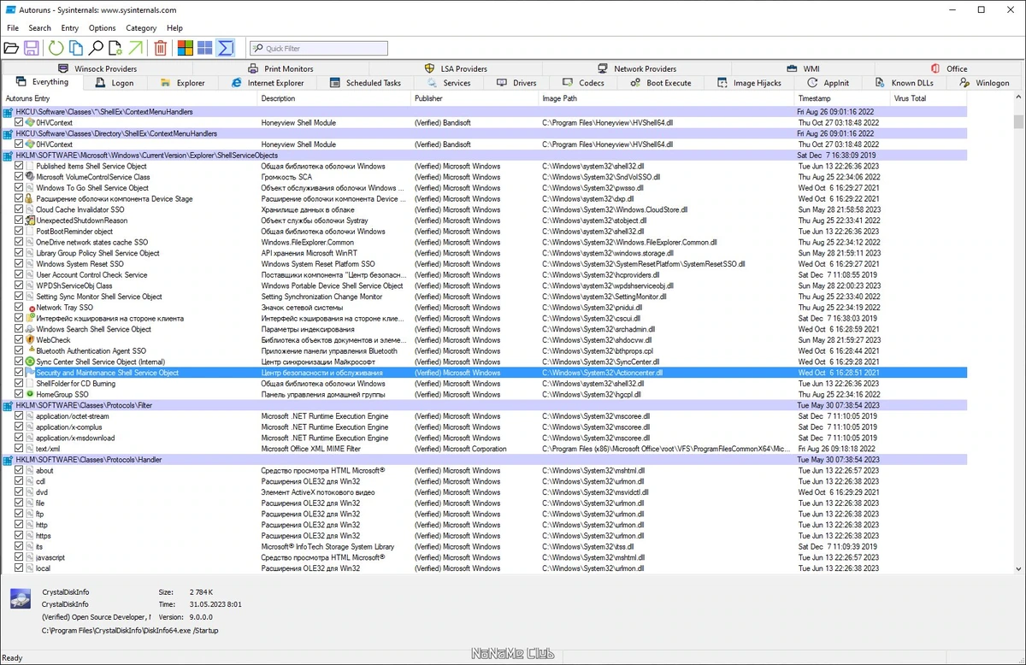This screenshot has width=1026, height=665.
Task: Open the Options menu
Action: coord(102,28)
